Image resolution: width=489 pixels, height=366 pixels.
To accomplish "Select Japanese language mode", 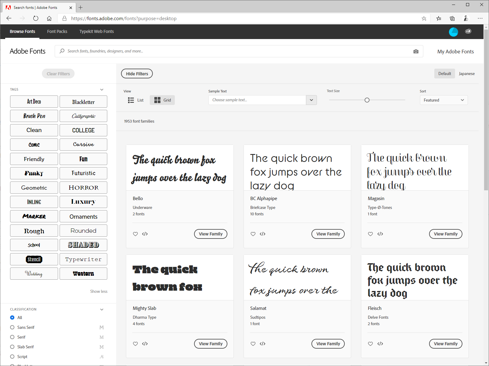I will pyautogui.click(x=467, y=74).
